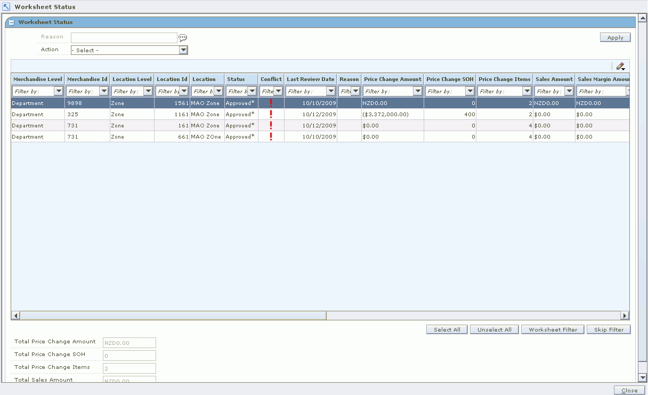648x395 pixels.
Task: Open the Price Change SOH filter dropdown
Action: click(x=470, y=91)
